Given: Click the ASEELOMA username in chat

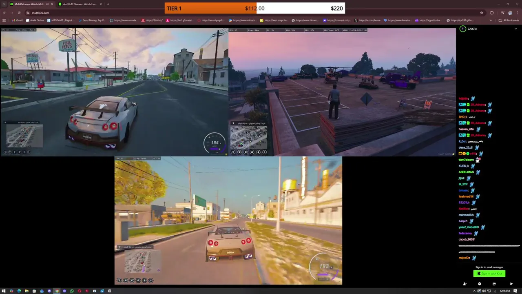Looking at the screenshot, I should pos(466,172).
